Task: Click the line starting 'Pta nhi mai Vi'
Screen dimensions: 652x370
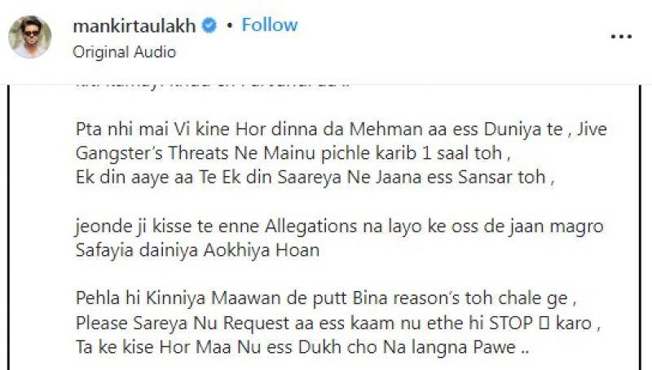Action: click(341, 130)
